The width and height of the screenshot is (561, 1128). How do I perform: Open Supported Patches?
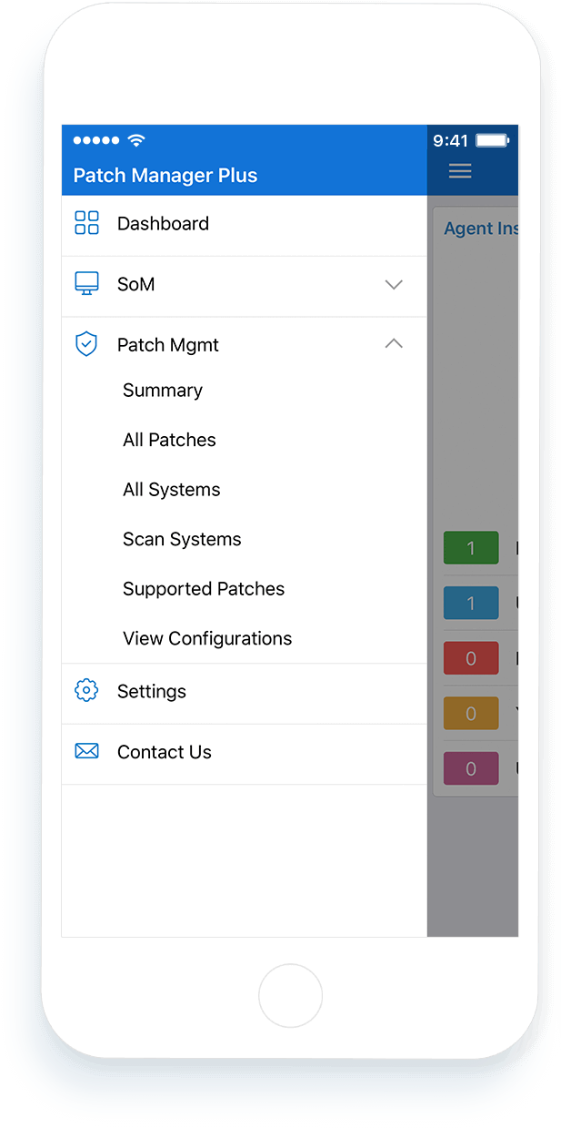tap(203, 588)
